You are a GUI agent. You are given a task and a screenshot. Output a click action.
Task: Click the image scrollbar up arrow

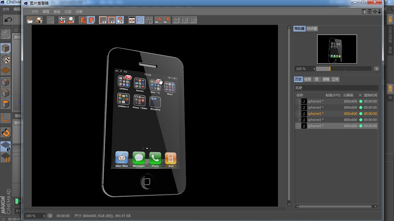pos(289,27)
